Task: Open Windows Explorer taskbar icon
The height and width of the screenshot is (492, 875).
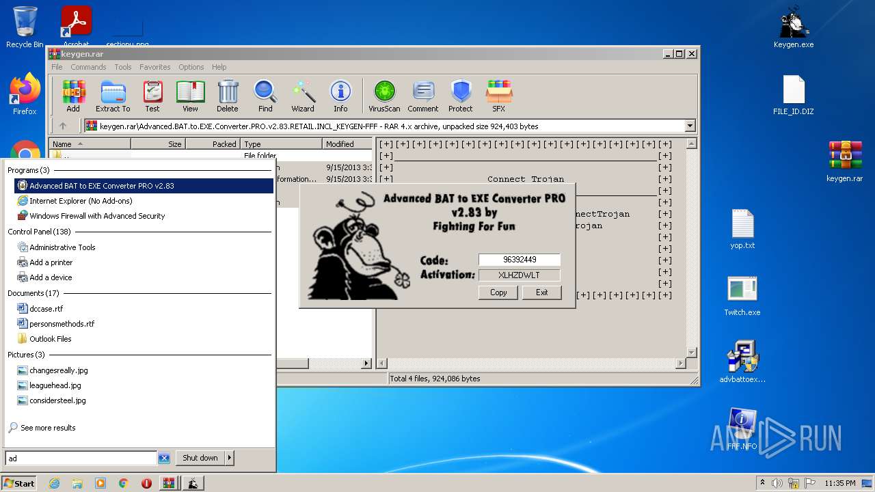Action: pyautogui.click(x=77, y=483)
